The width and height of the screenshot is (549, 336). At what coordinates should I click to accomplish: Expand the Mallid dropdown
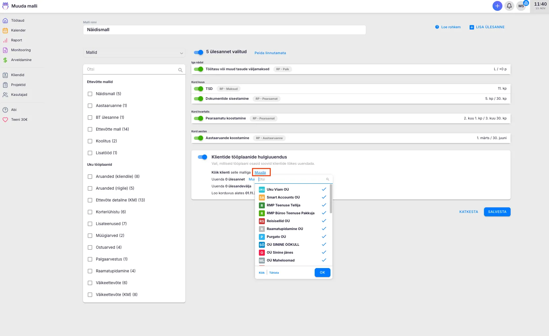134,52
